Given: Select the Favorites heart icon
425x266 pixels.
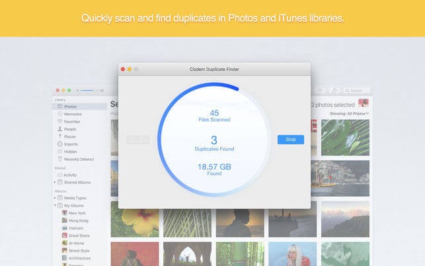Looking at the screenshot, I should coord(60,121).
